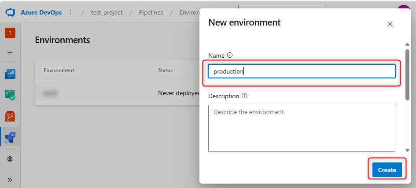Go to Pipelines in the breadcrumb
This screenshot has width=416, height=188.
point(151,12)
